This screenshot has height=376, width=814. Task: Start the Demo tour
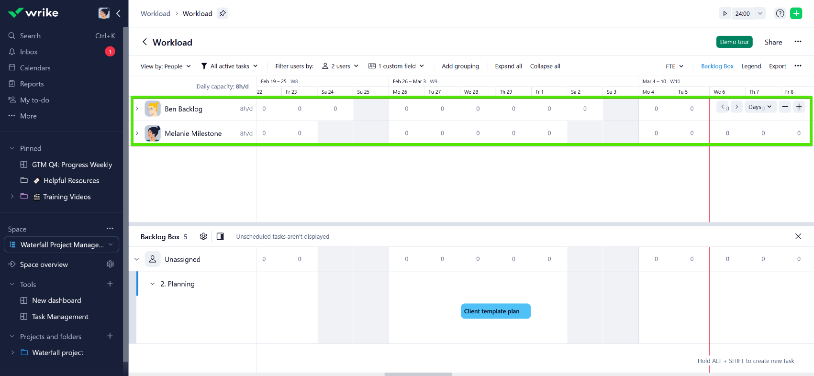[735, 42]
